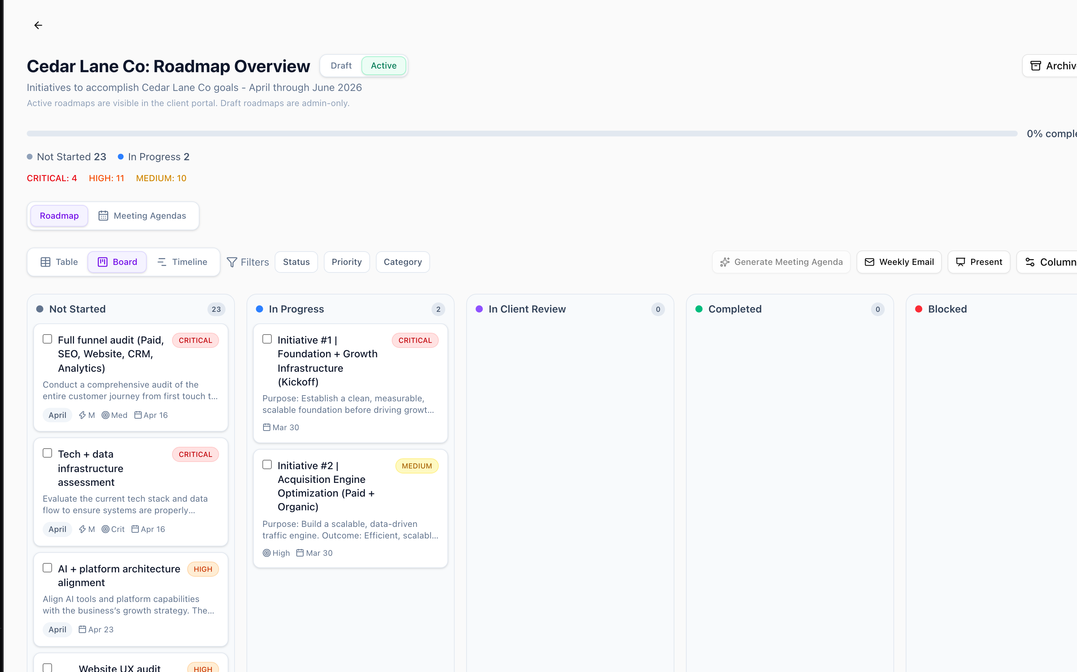Switch roadmap state to Draft
Image resolution: width=1077 pixels, height=672 pixels.
(341, 66)
